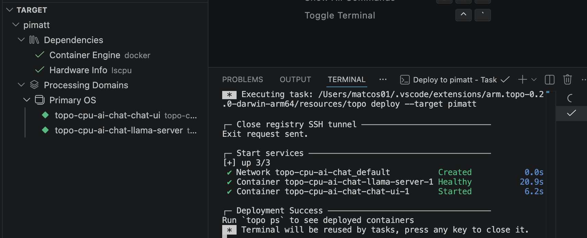Click the caret key badge for Toggle Terminal
Screen dimensions: 587x238
(464, 15)
